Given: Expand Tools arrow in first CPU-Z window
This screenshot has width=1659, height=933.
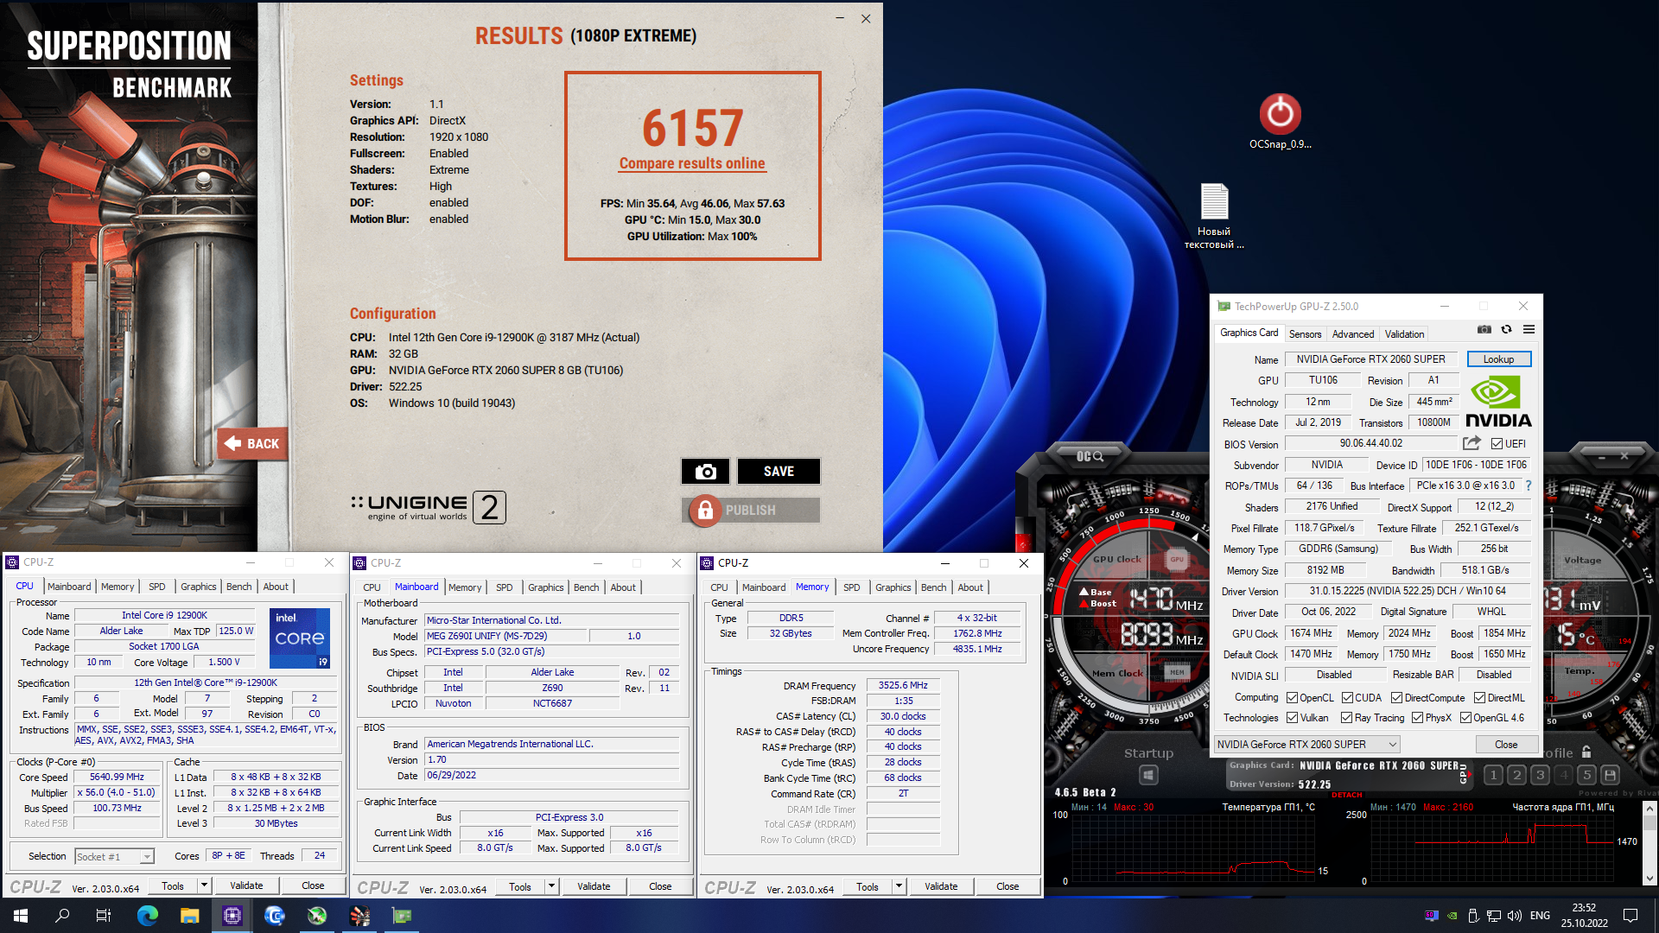Looking at the screenshot, I should click(x=205, y=885).
